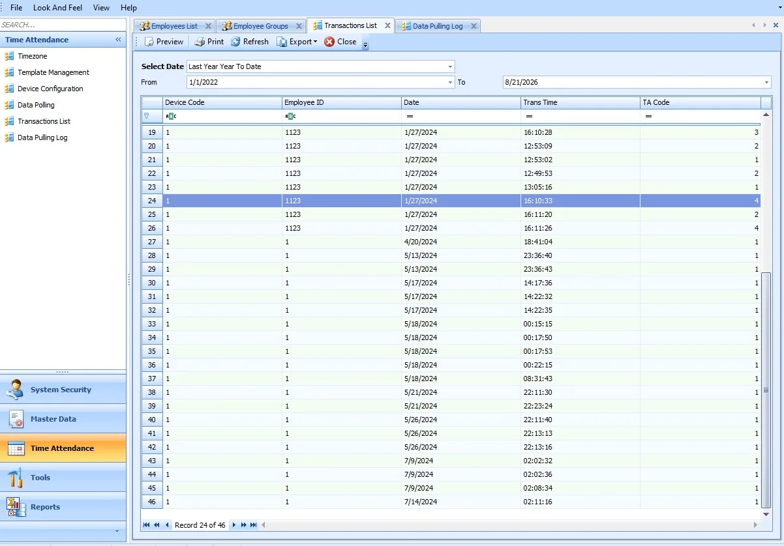The image size is (784, 546).
Task: Open the From date picker dropdown
Action: tap(450, 82)
